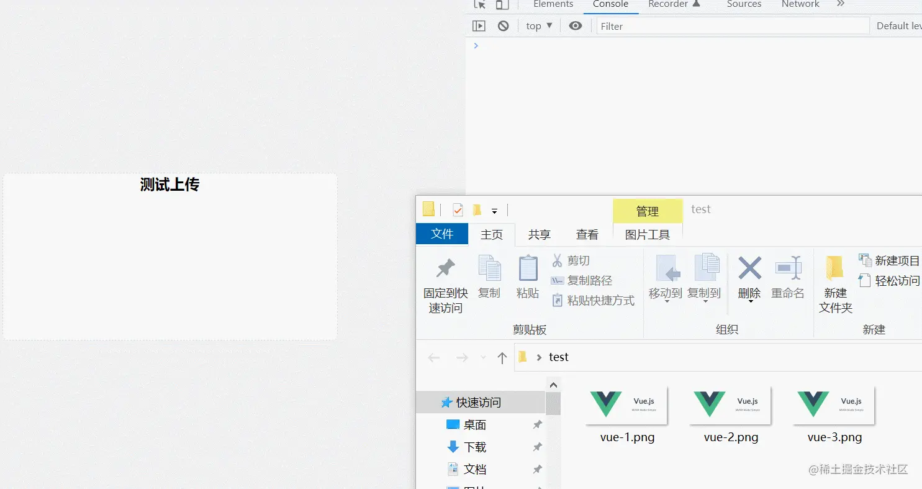
Task: Open the recent locations dropdown arrow
Action: pyautogui.click(x=483, y=358)
